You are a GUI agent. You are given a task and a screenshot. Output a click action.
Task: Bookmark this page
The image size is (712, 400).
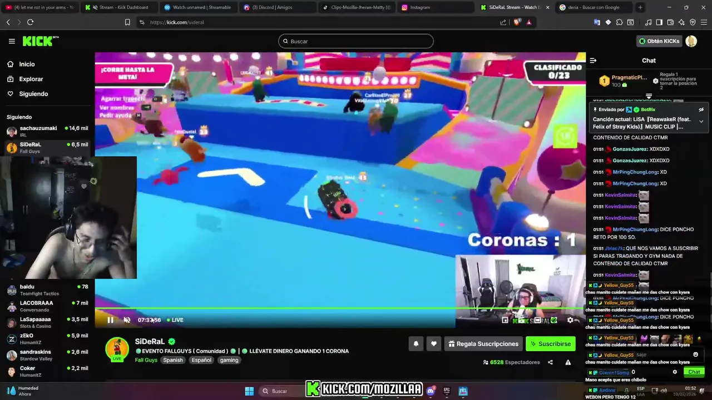(x=127, y=22)
